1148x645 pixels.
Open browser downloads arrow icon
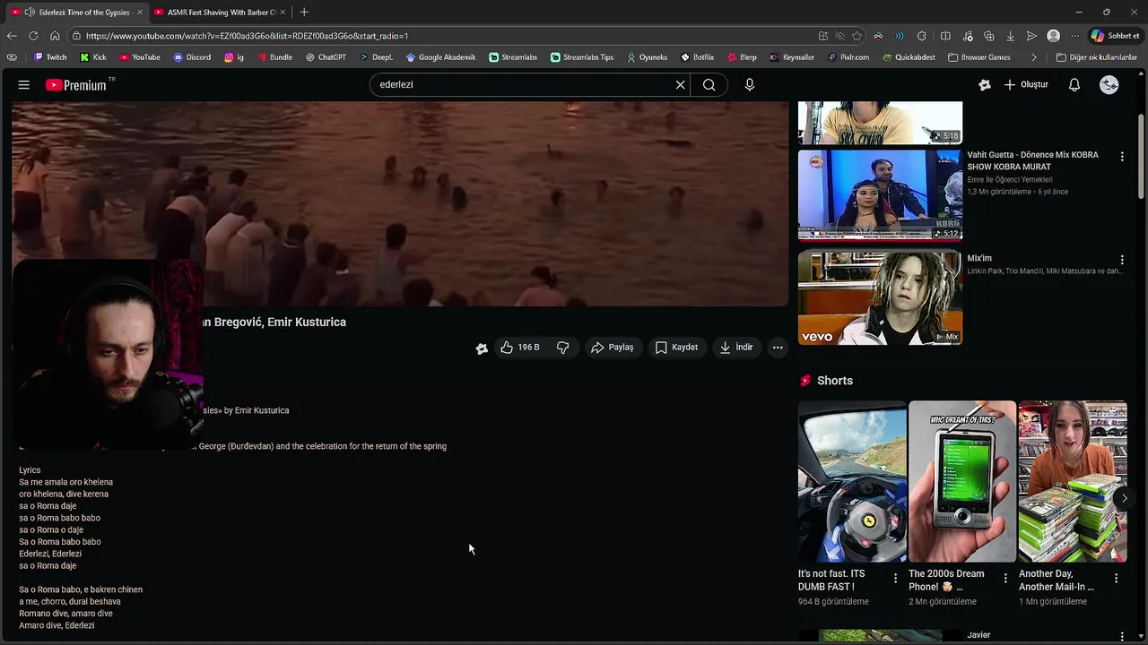click(1010, 36)
